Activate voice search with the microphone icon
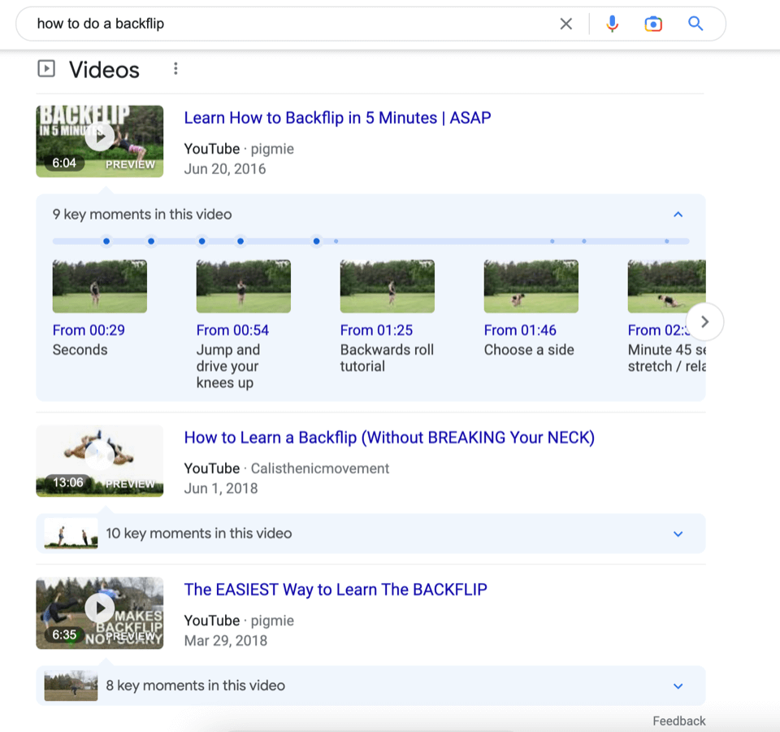Viewport: 780px width, 732px height. point(612,24)
